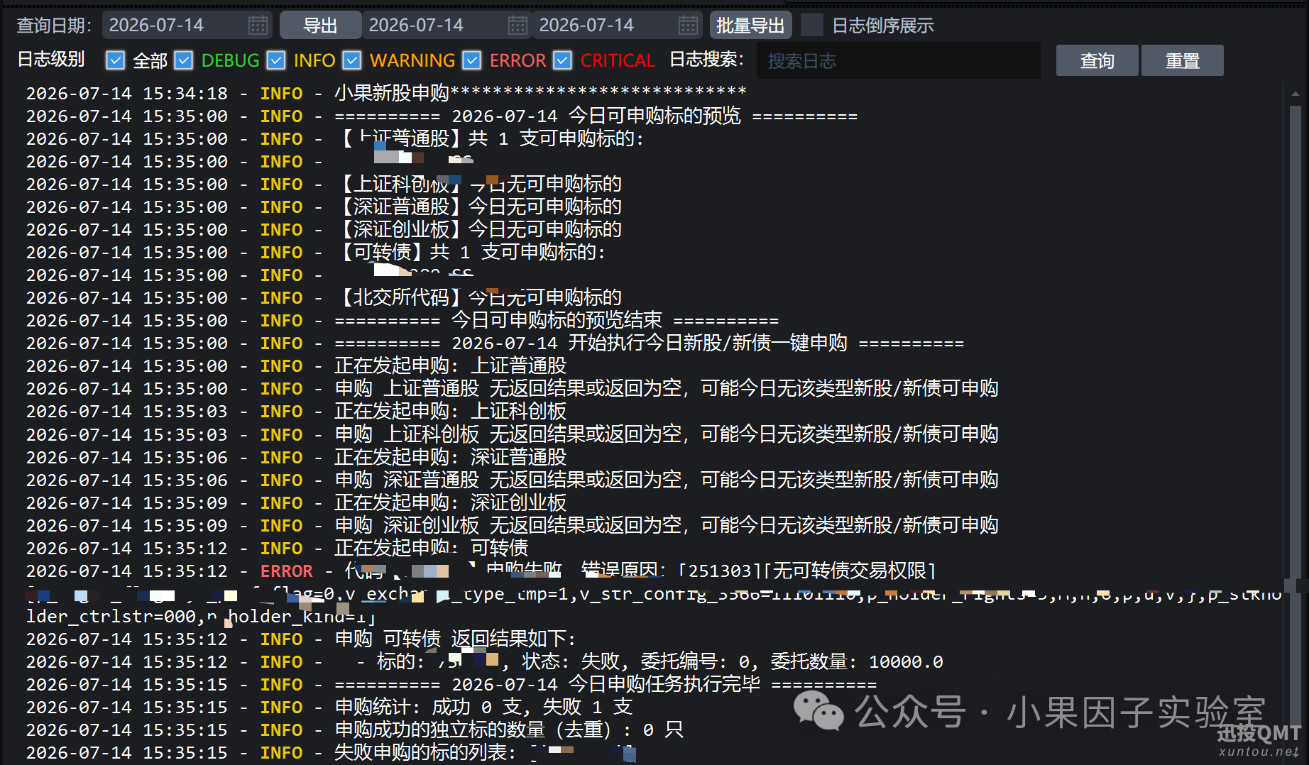Select log line 正在发起申购: 上证普通股
1309x765 pixels.
pyautogui.click(x=296, y=365)
